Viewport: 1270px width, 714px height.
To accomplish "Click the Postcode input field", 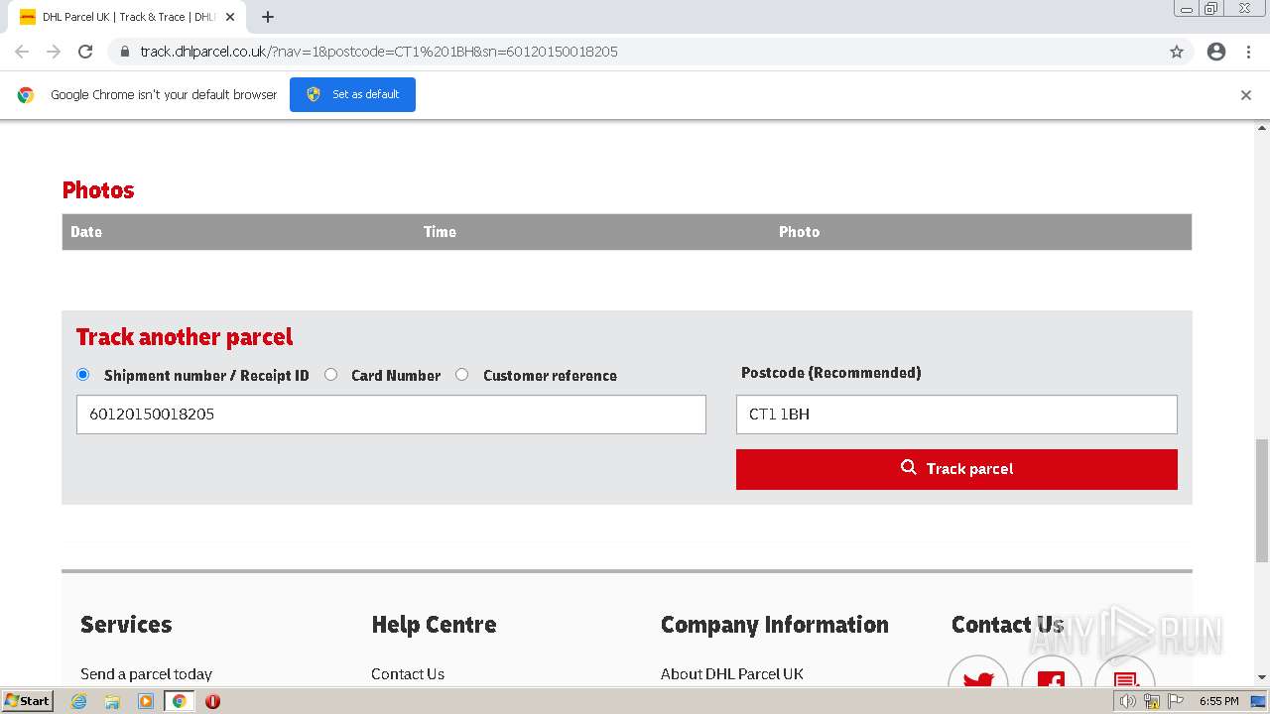I will (956, 415).
